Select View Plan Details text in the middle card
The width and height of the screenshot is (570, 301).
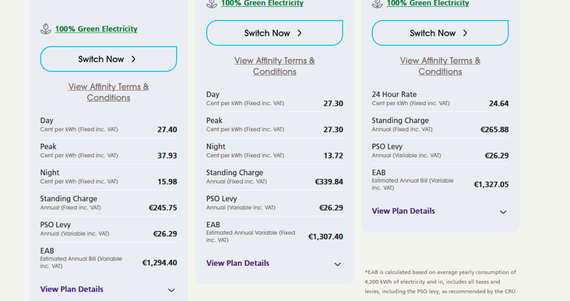pos(238,263)
